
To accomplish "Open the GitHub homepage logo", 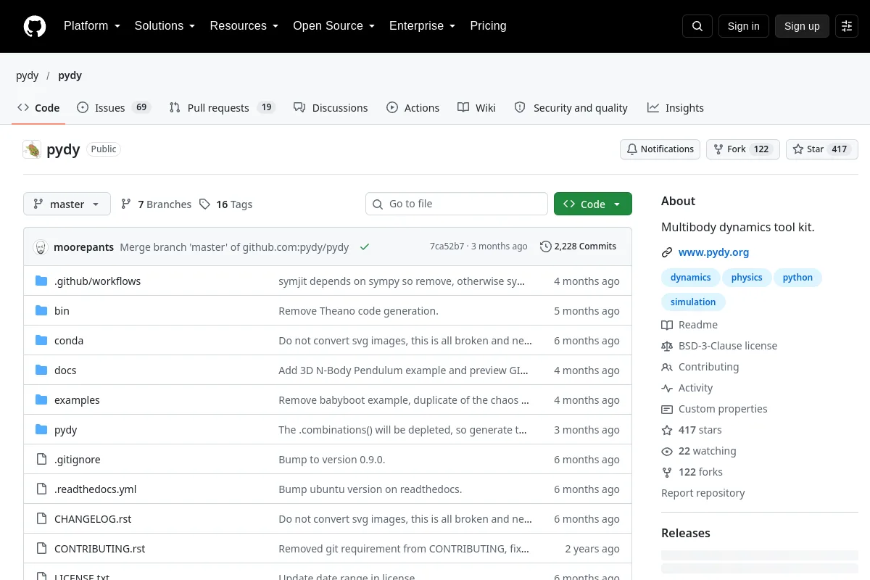I will click(35, 26).
